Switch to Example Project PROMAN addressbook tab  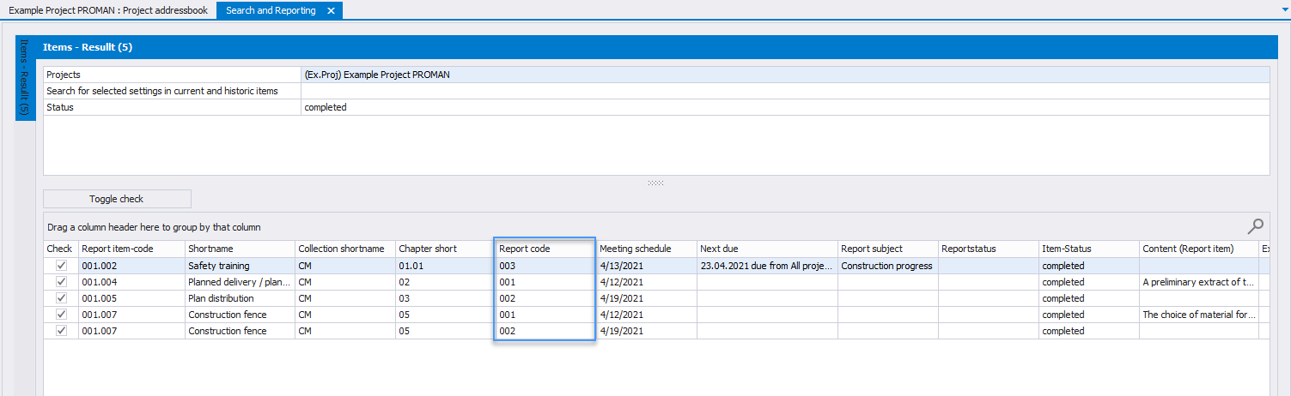click(107, 10)
